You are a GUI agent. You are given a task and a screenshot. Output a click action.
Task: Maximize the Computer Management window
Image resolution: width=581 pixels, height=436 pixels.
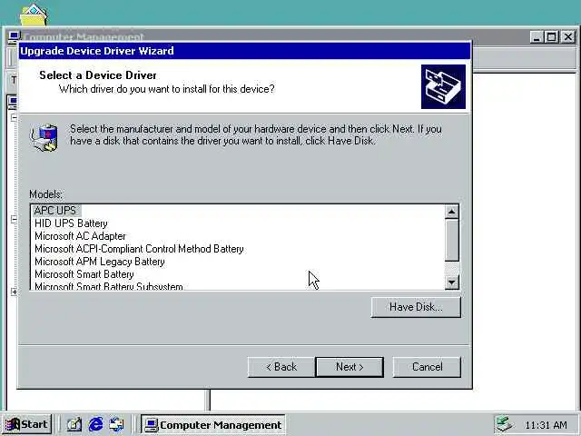[551, 37]
